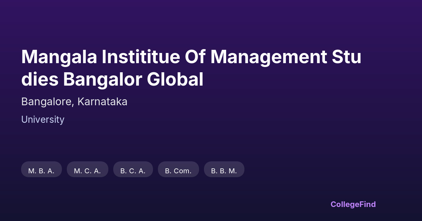
Task: Choose the B. C. A. course chip
Action: pos(133,170)
